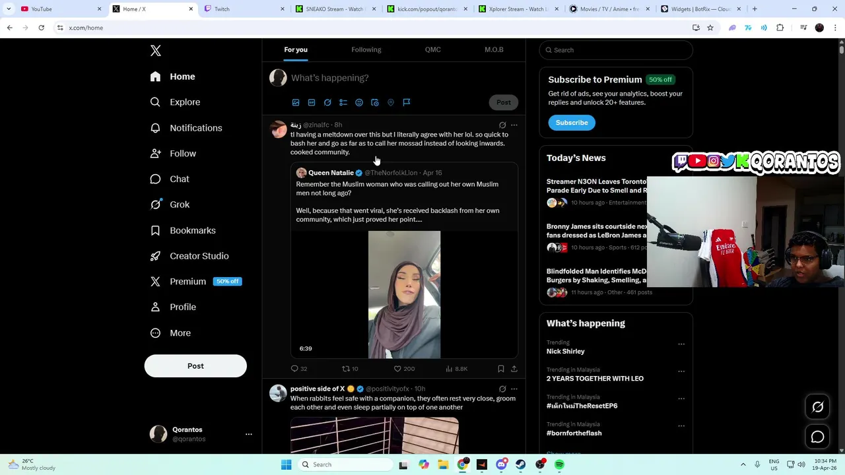Viewport: 845px width, 475px height.
Task: Schedule post icon in composer
Action: [x=375, y=102]
